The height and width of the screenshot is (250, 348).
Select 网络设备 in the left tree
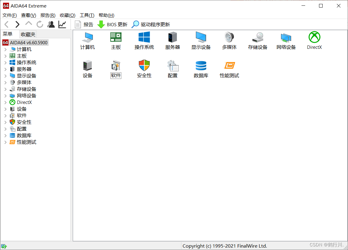click(x=23, y=96)
